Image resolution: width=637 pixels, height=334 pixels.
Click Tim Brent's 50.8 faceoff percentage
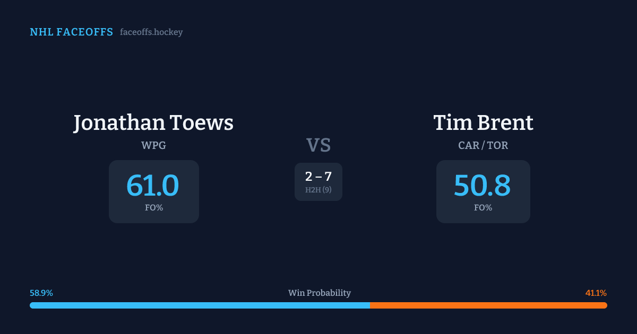click(483, 186)
